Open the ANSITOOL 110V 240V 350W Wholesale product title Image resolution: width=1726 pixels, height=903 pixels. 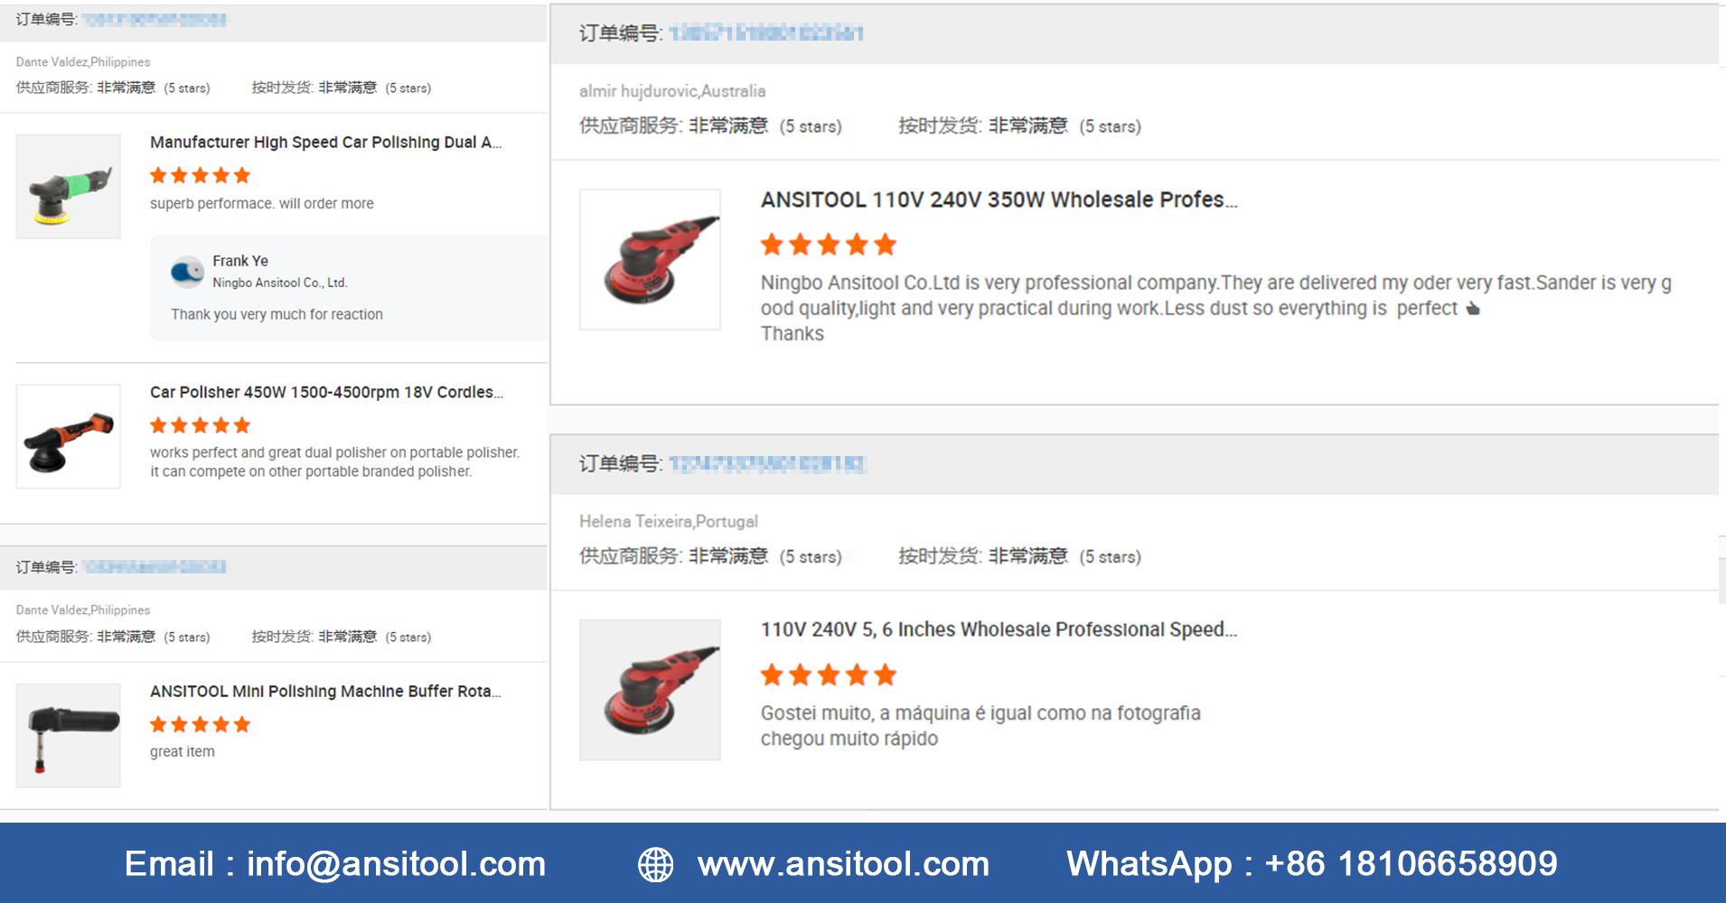coord(999,200)
